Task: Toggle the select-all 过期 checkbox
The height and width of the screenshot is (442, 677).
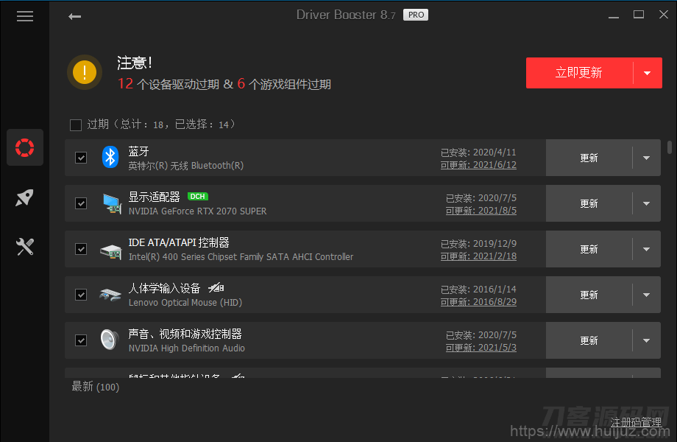Action: click(x=76, y=125)
